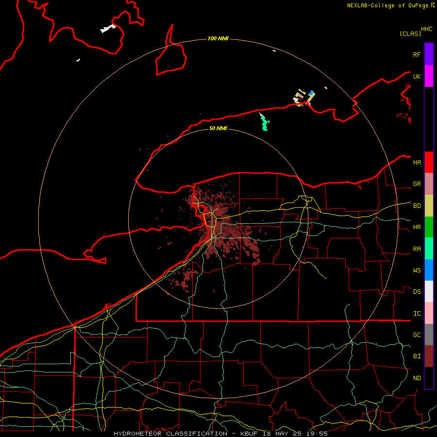Screen dimensions: 437x437
Task: Click the GR legend label
Action: pyautogui.click(x=417, y=184)
